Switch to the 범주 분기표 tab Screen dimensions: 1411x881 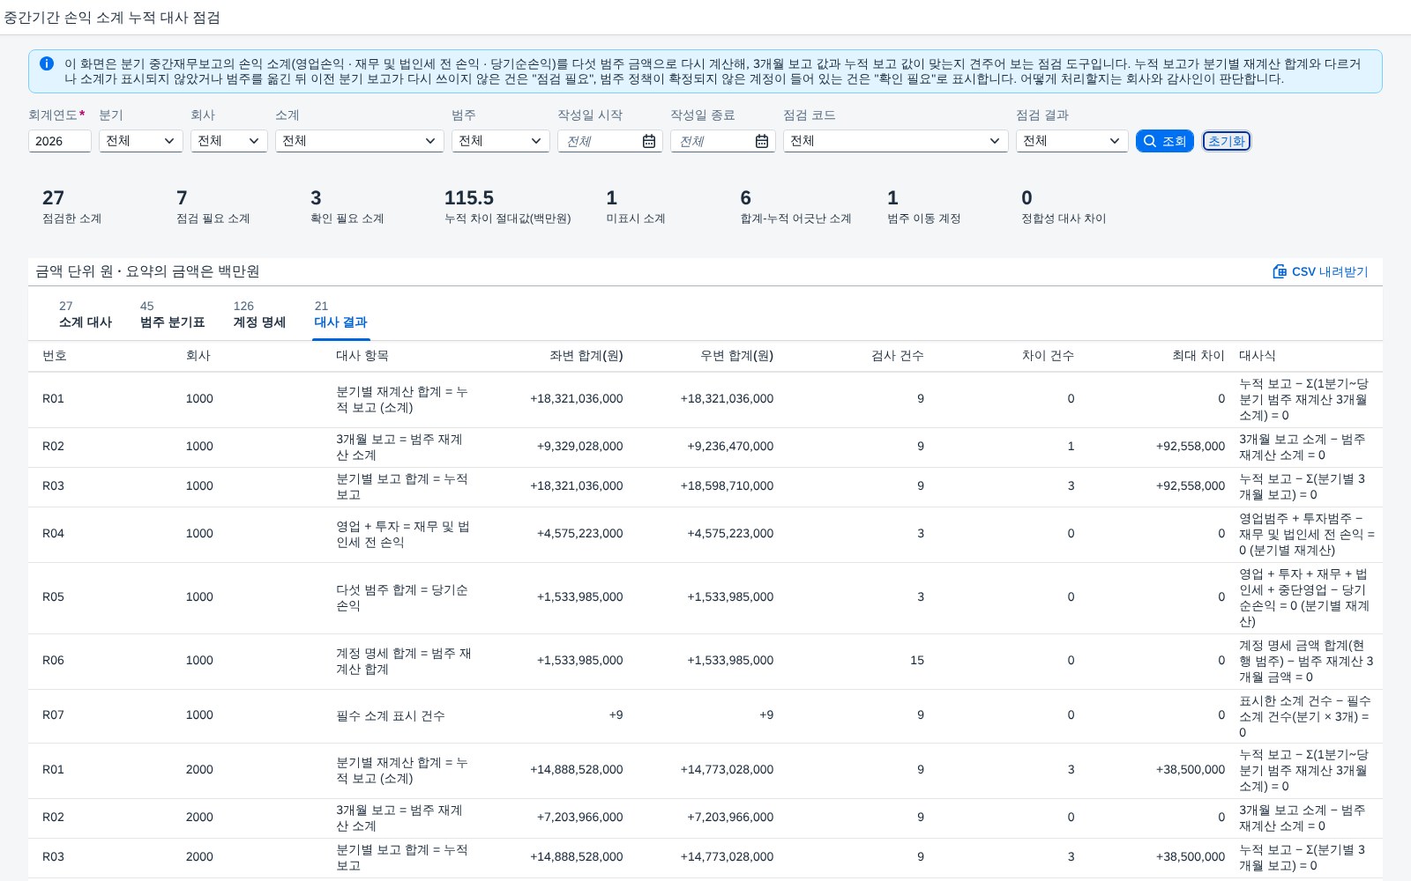point(173,315)
